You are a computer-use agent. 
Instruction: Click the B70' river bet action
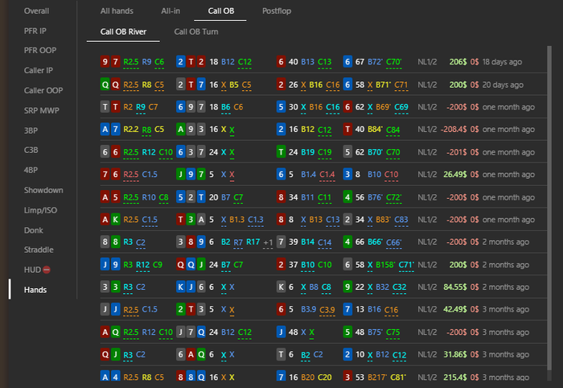coord(376,152)
